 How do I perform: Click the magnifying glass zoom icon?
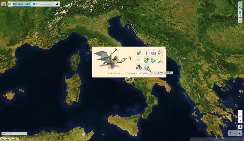pos(160,60)
